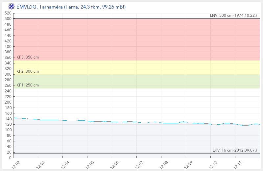Select the KF1: 250 cm threshold label
The width and height of the screenshot is (263, 171).
pos(28,85)
